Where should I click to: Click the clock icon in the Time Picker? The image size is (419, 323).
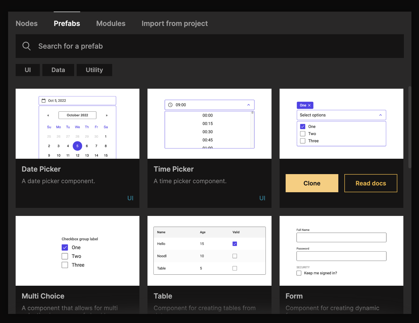tap(170, 105)
